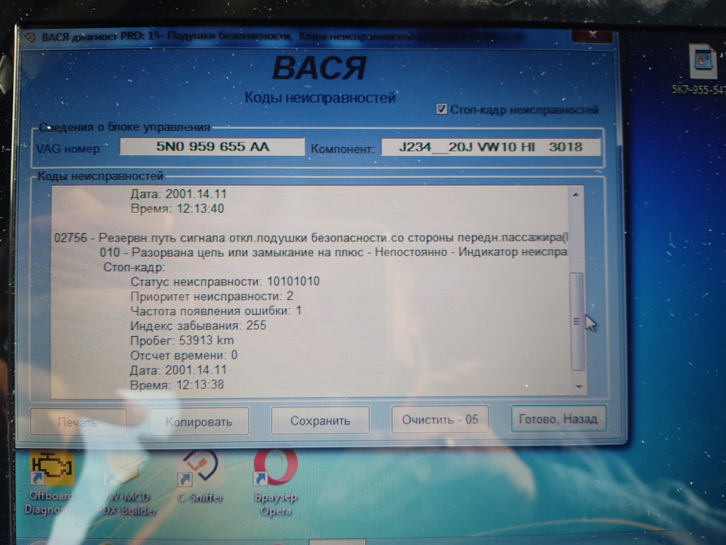Select the line 010 - Разорвана цепь

[334, 252]
